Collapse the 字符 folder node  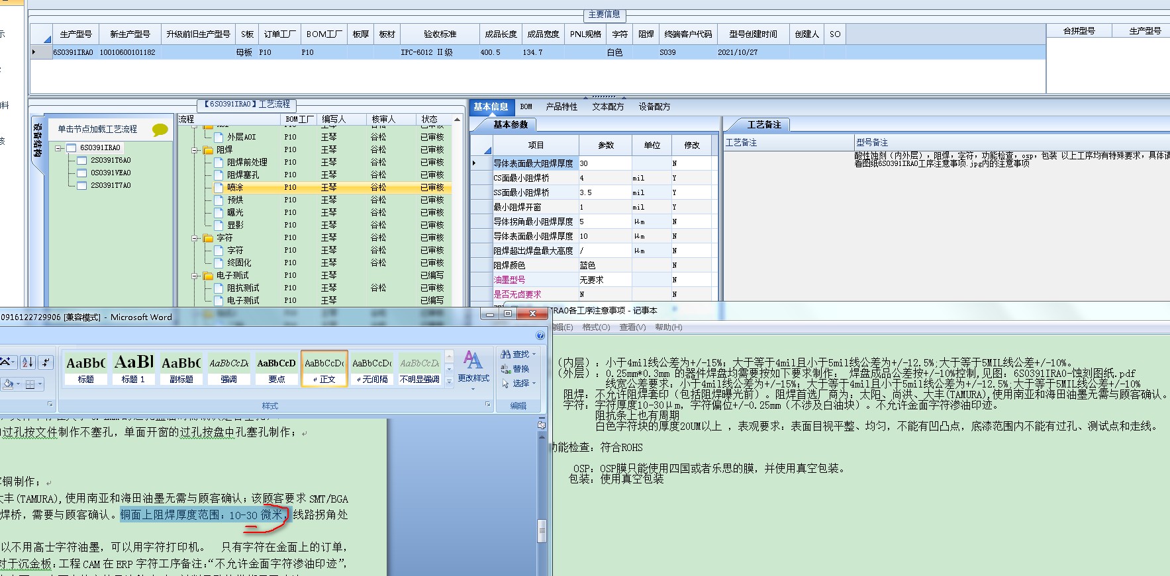(x=195, y=238)
